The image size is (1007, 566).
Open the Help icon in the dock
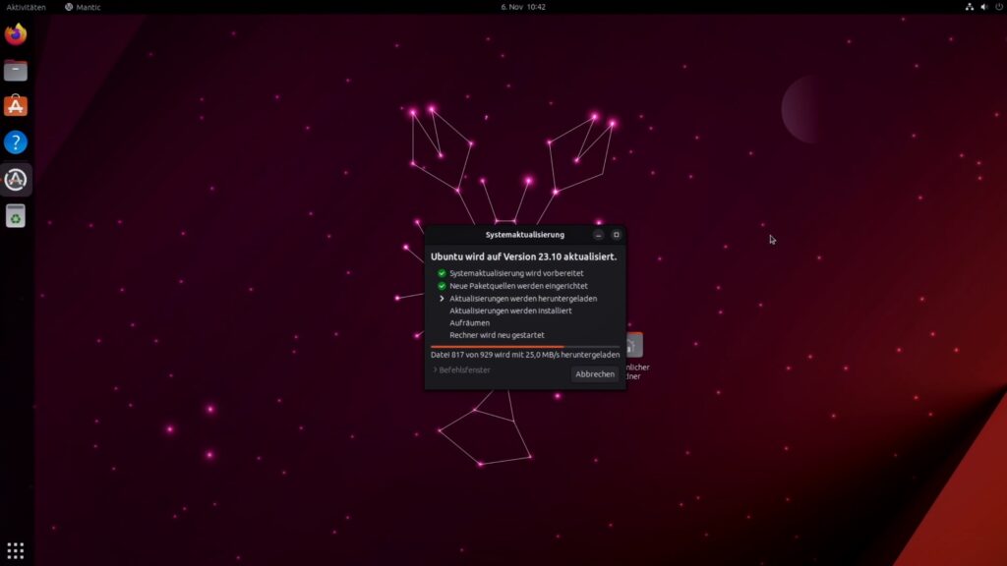point(16,141)
